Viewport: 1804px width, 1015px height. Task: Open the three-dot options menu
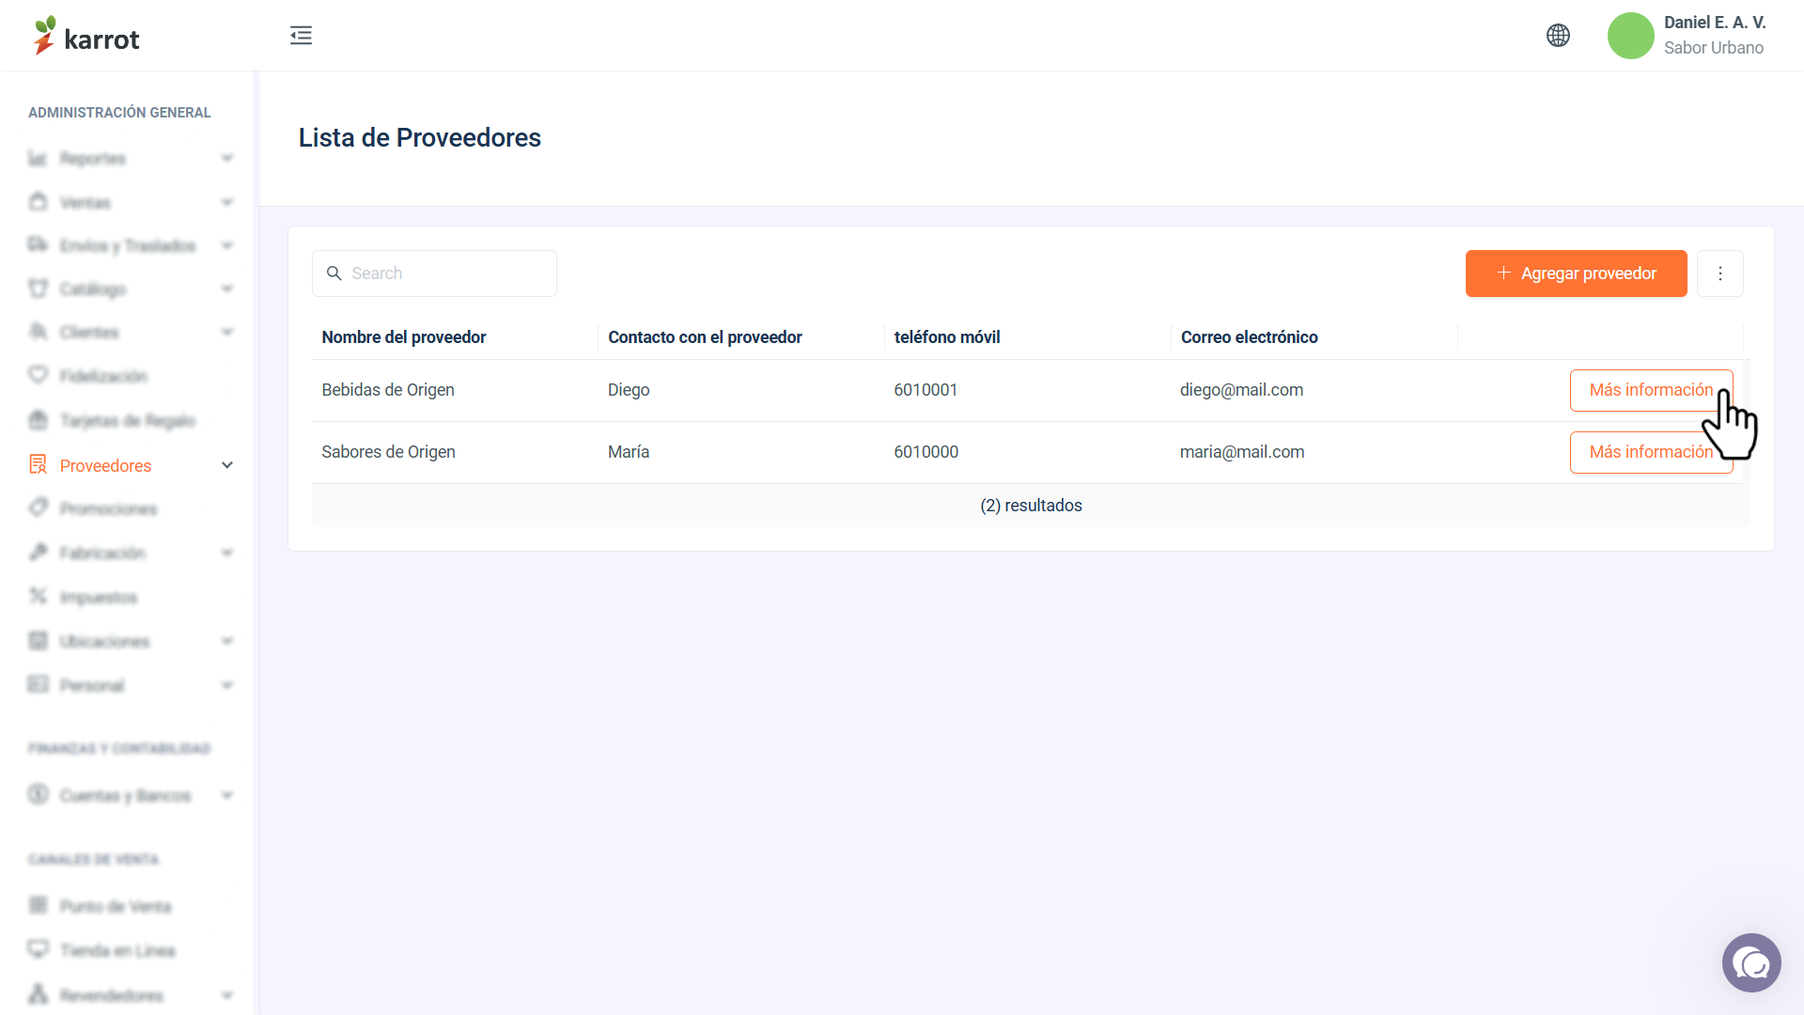pos(1720,273)
